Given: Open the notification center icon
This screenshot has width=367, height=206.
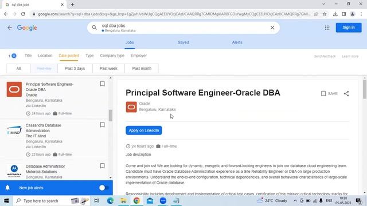Looking at the screenshot, I should [358, 201].
